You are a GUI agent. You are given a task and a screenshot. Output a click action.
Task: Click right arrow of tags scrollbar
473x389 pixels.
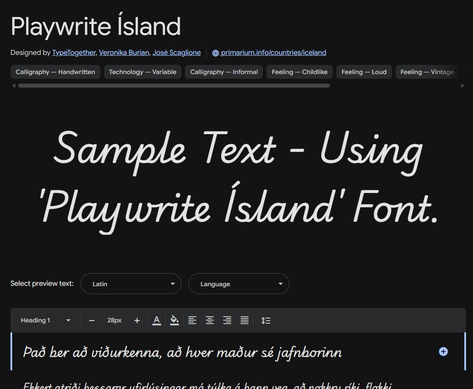[x=463, y=86]
